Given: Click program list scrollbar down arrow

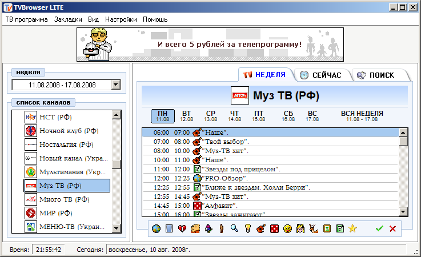Looking at the screenshot, I should (403, 212).
